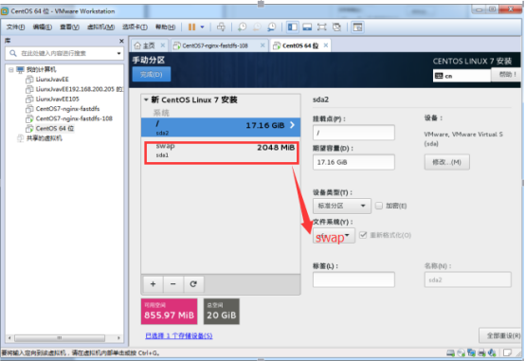Open the 帮助(H) menu
Screen dimensions: 525x361
(165, 27)
